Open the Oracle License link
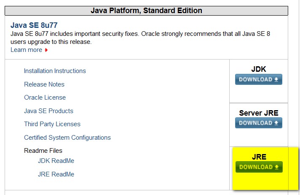Screen dimensions: 300x195 click(x=45, y=97)
